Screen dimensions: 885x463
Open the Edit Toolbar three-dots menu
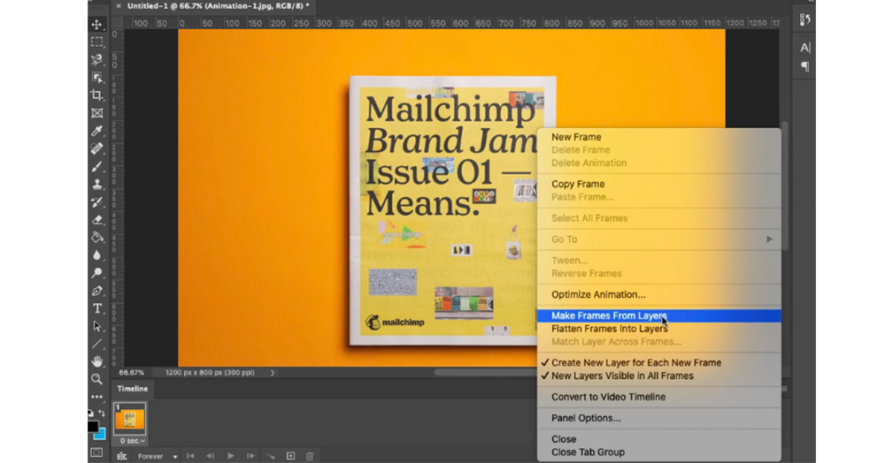tap(97, 397)
